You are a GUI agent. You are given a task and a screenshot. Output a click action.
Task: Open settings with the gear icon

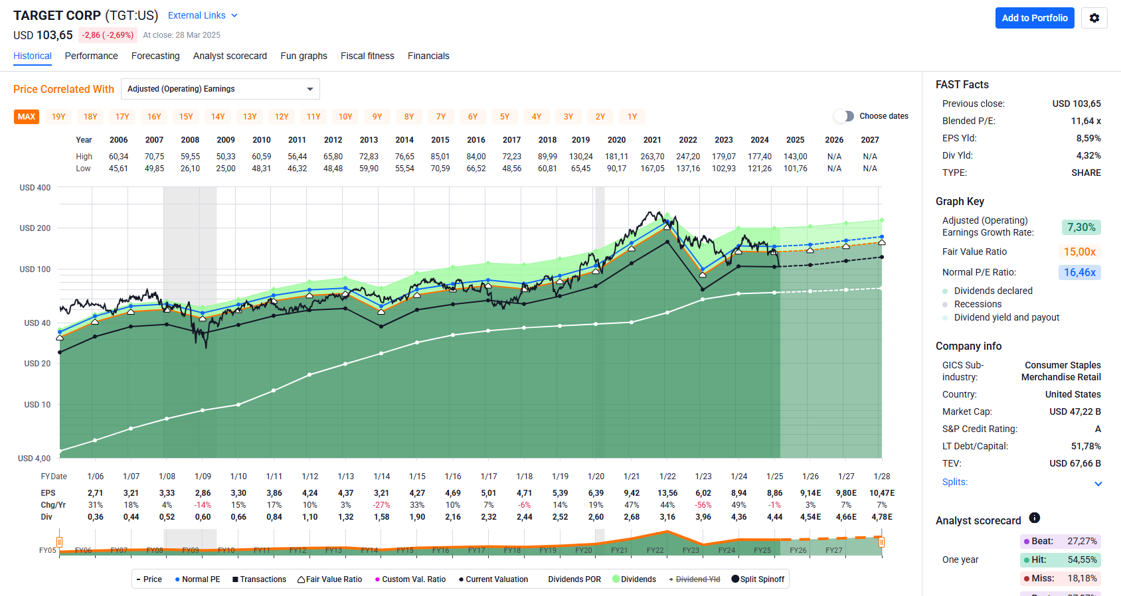(x=1094, y=18)
